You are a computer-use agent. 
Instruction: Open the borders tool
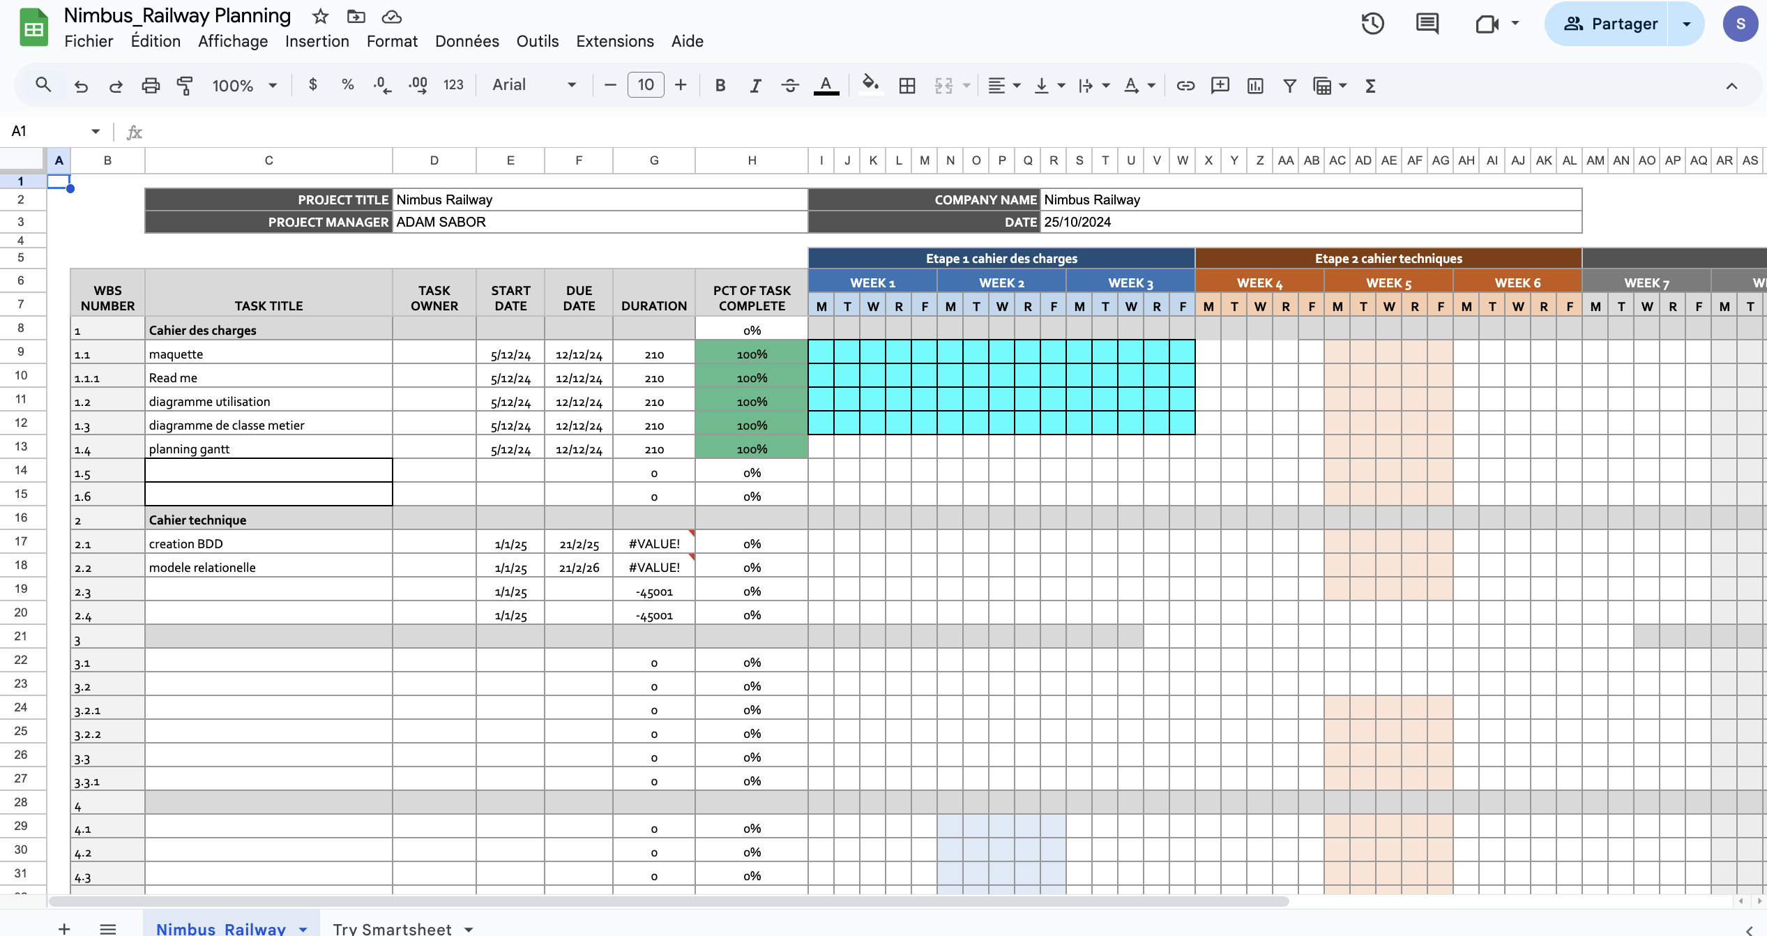(x=907, y=85)
